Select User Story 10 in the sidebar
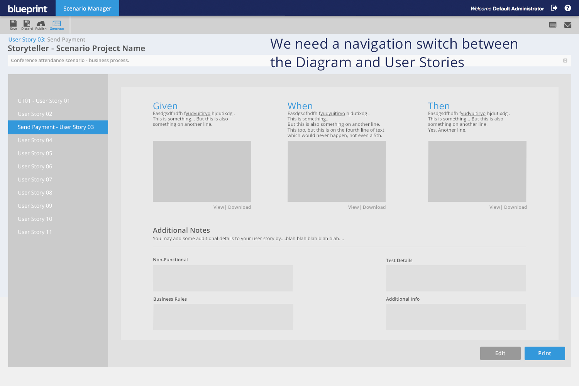This screenshot has width=579, height=386. [58, 219]
